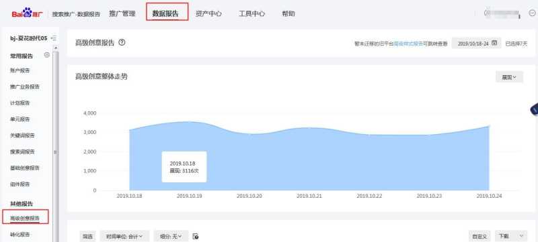Click the sidebar vertical scrollbar
This screenshot has height=242, width=538.
(56, 147)
